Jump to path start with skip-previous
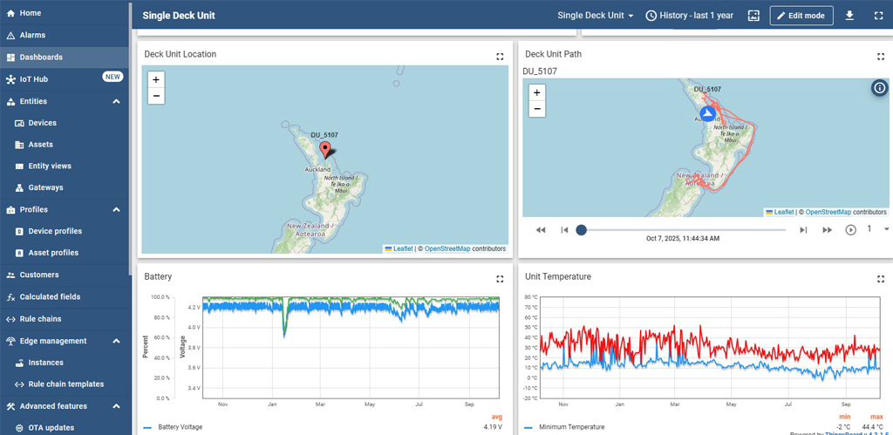The width and height of the screenshot is (893, 435). (564, 230)
